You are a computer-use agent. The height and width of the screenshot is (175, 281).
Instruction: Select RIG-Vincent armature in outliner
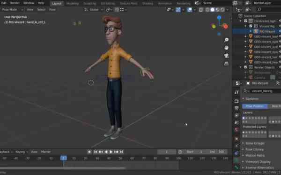[267, 31]
